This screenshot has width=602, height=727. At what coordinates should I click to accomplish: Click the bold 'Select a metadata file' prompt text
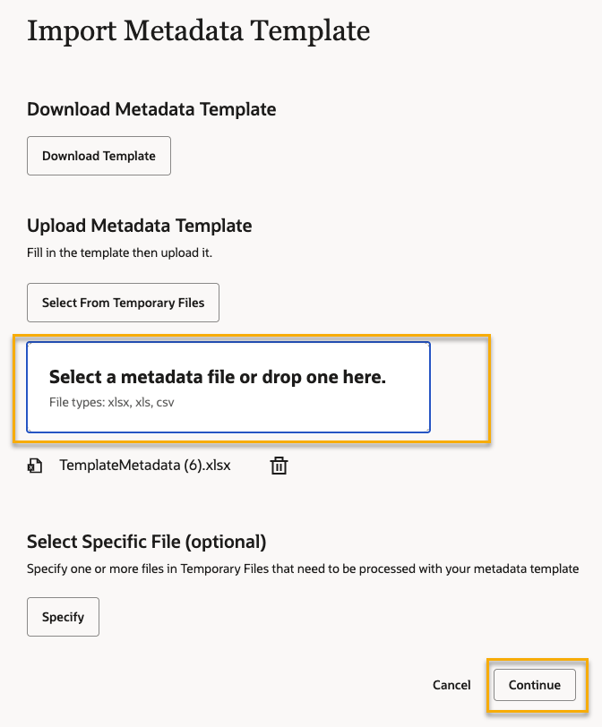[x=217, y=377]
